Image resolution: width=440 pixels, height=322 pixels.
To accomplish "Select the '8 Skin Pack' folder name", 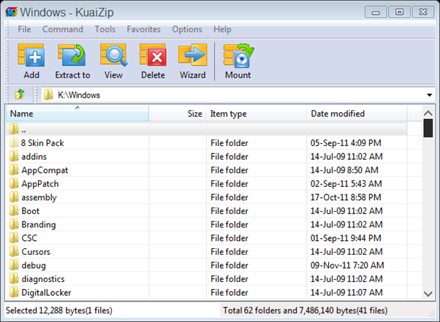I will pos(42,143).
